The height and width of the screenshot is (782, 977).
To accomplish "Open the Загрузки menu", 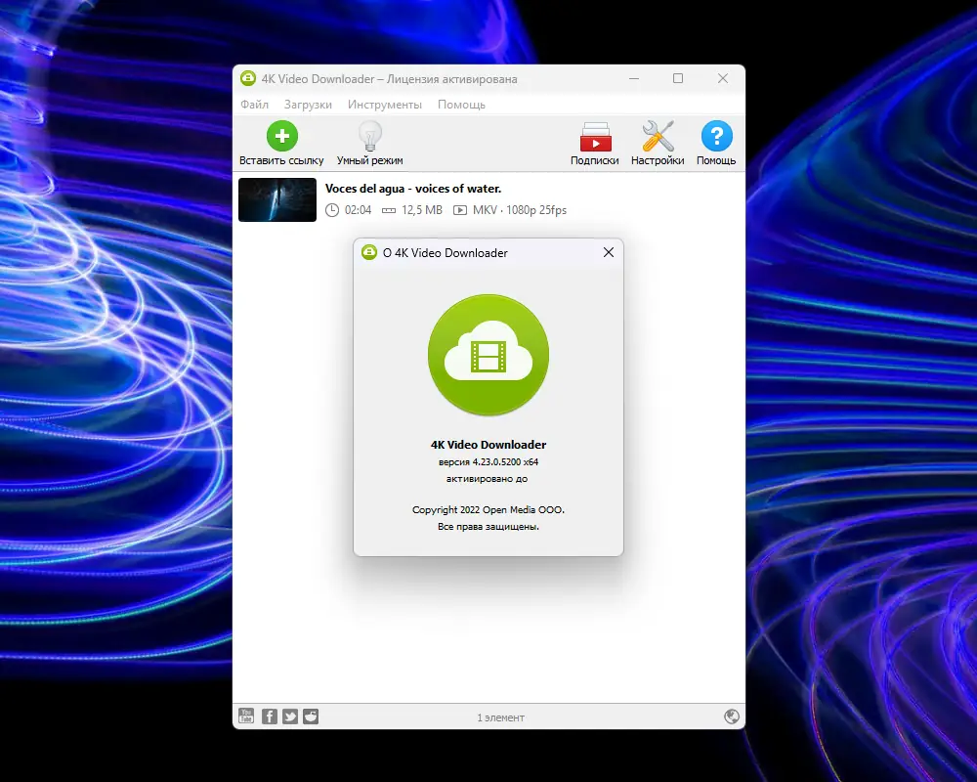I will click(x=308, y=105).
